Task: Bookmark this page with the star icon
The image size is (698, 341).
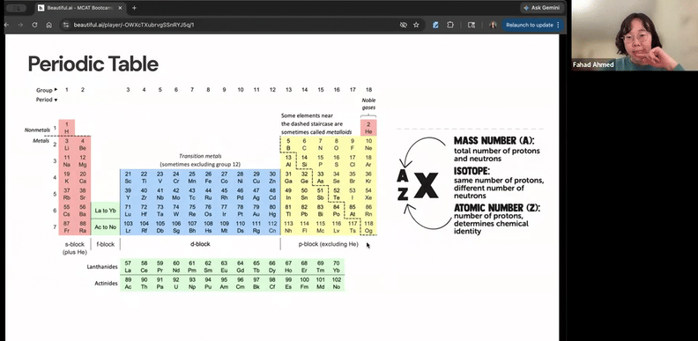Action: (x=416, y=25)
